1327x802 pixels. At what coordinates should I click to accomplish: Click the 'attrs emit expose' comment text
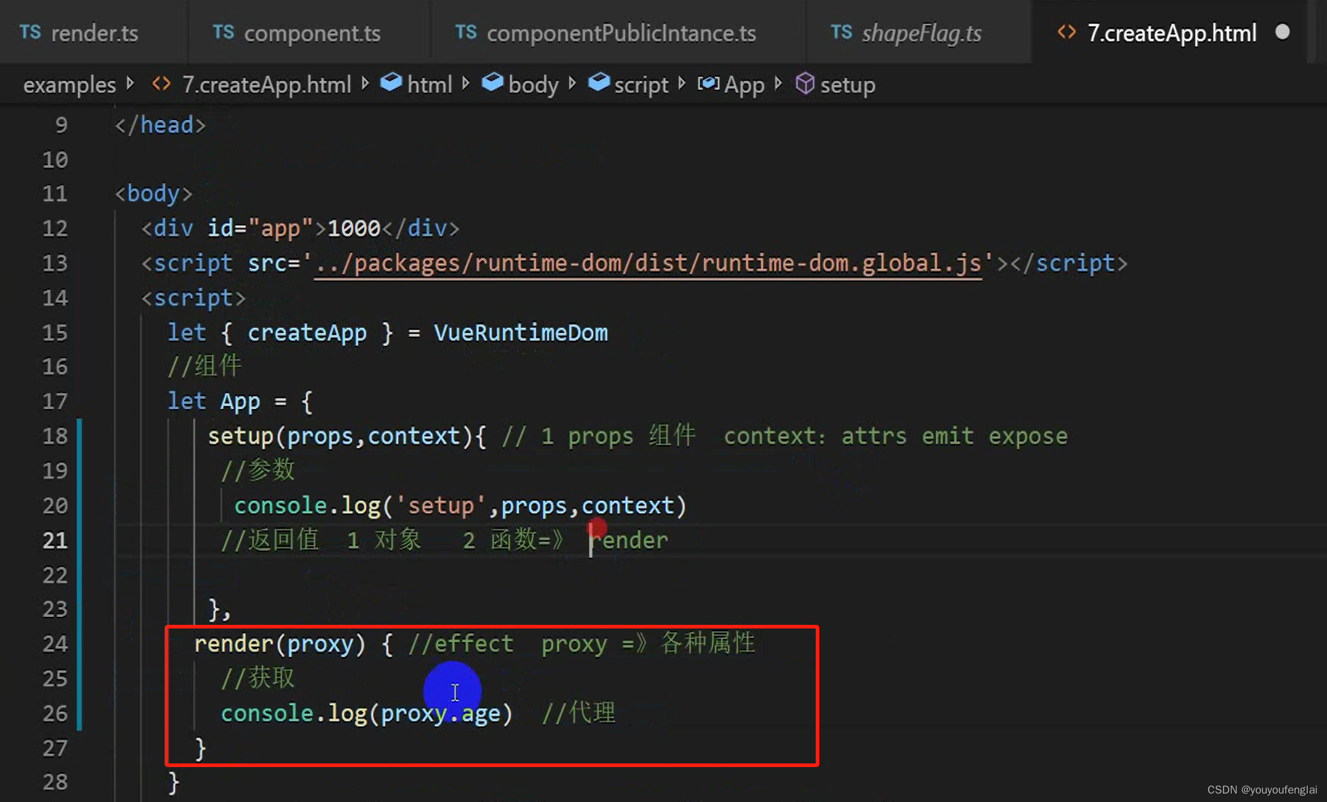pos(954,436)
